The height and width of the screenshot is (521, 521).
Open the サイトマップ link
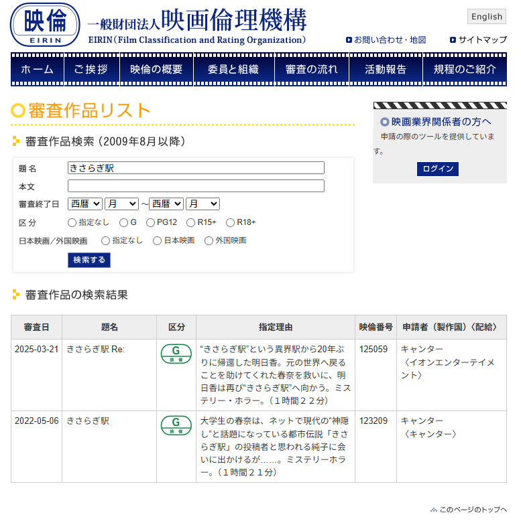pyautogui.click(x=483, y=40)
